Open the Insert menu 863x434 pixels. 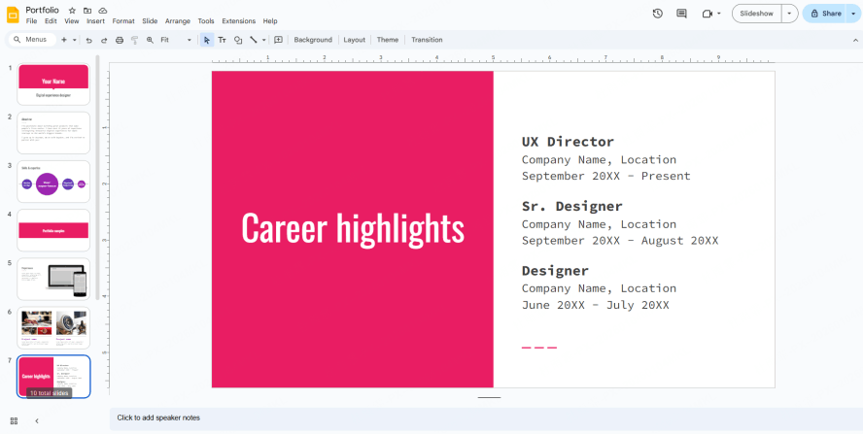pos(95,21)
